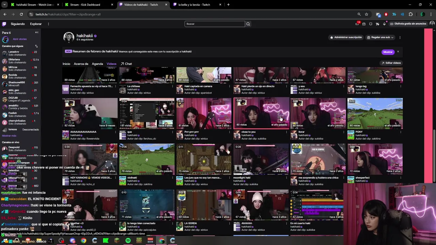Click Abrir stories link
Image resolution: width=436 pixels, height=245 pixels.
point(20,39)
